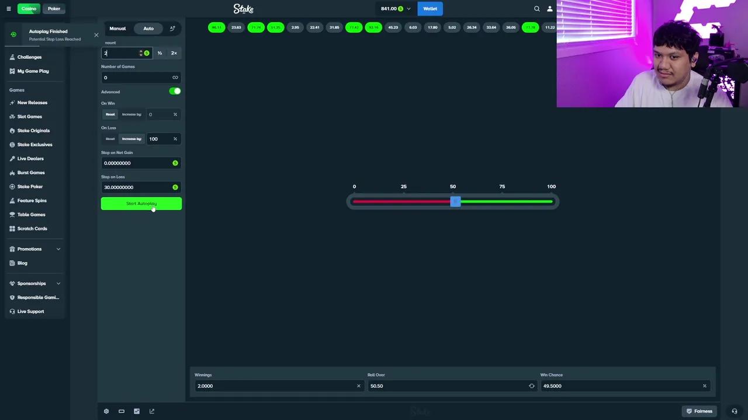
Task: Click the On Loss percentage input
Action: point(163,139)
